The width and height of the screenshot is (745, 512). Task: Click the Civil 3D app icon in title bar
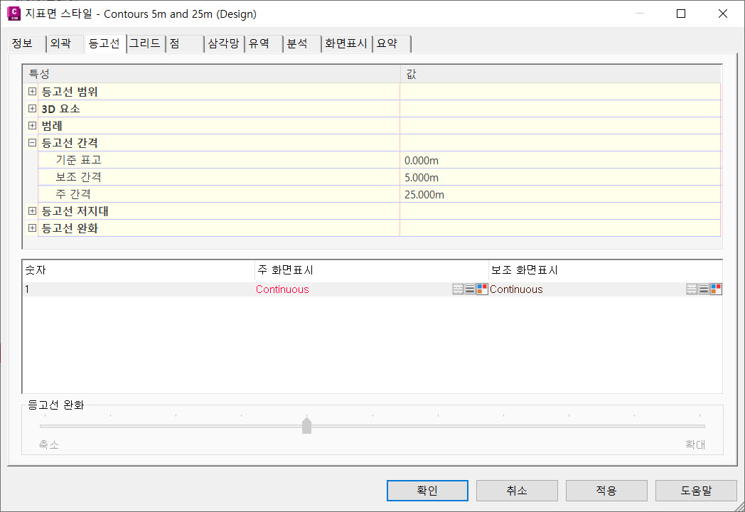pyautogui.click(x=14, y=14)
